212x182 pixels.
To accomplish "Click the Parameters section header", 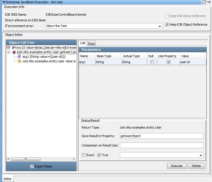I will coord(143,50).
